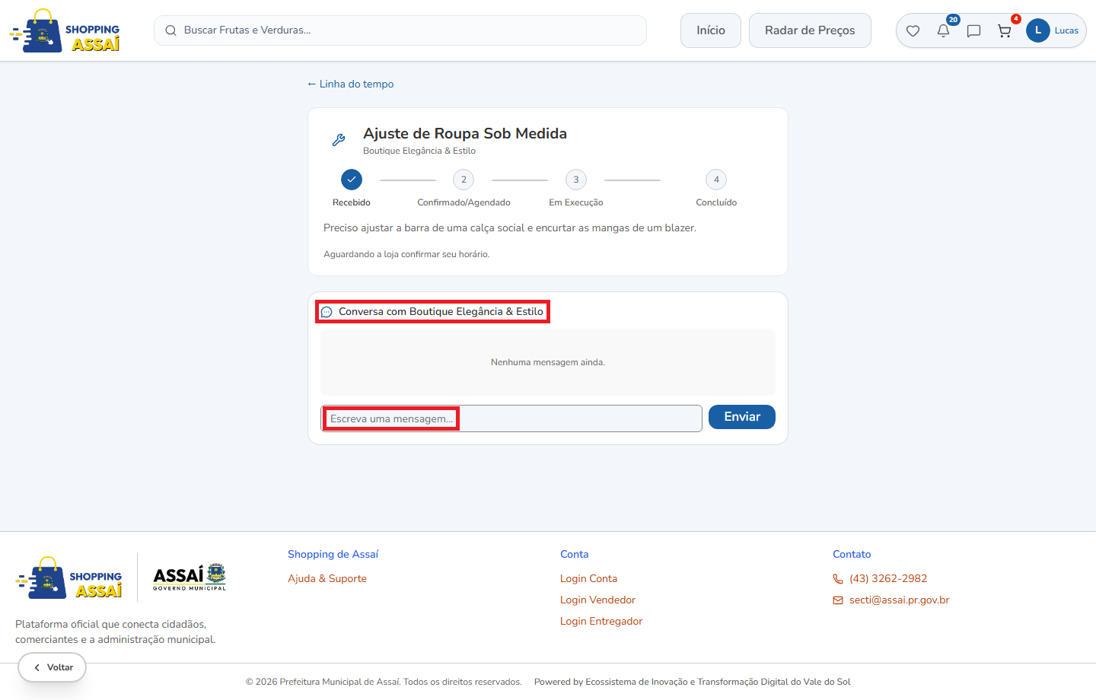The height and width of the screenshot is (700, 1096).
Task: Click the Conversa com Boutique heading
Action: click(441, 312)
